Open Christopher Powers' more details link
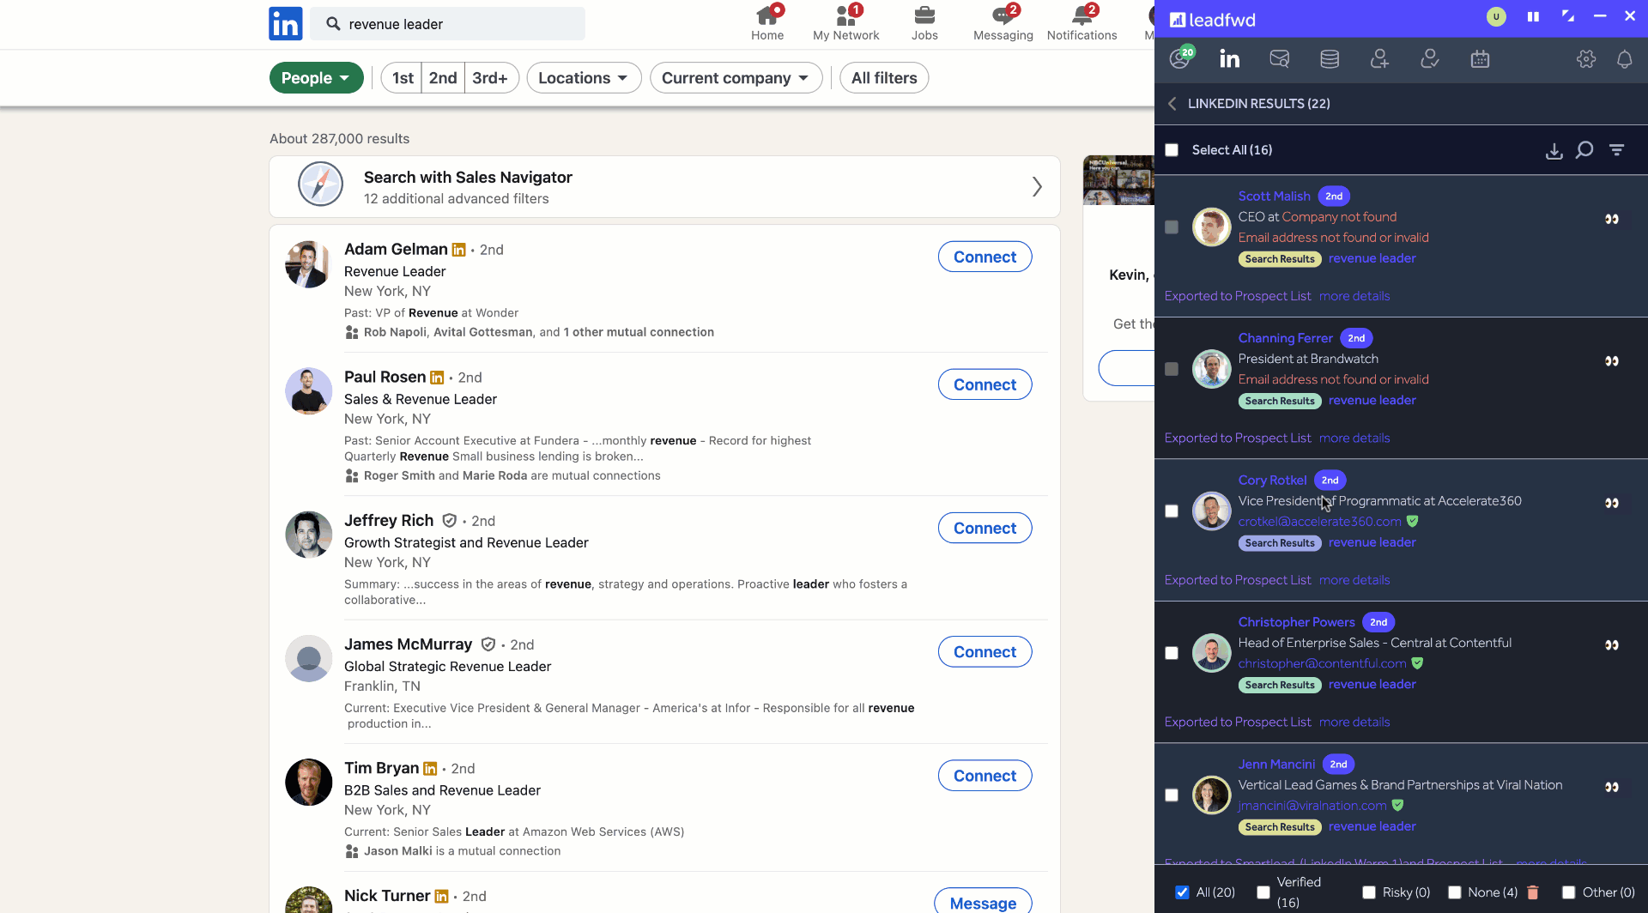The image size is (1648, 913). click(1354, 722)
